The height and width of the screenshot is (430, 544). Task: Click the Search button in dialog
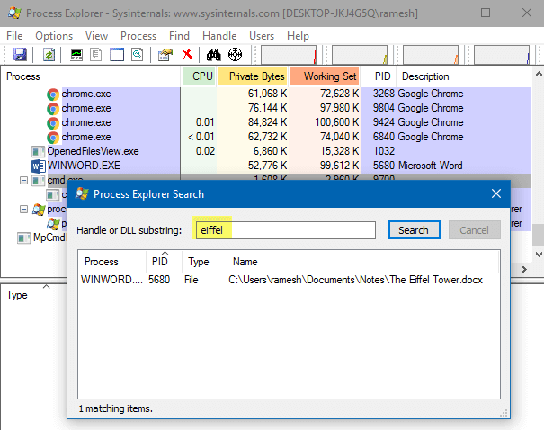point(415,230)
